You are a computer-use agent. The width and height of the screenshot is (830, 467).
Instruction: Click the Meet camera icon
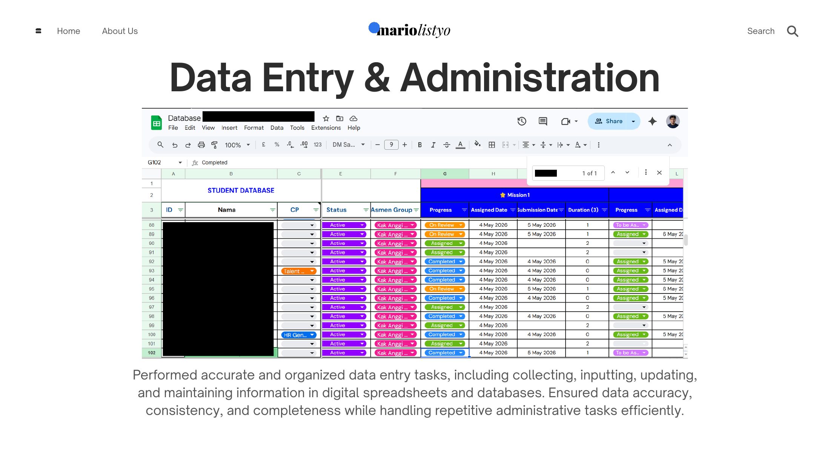tap(566, 121)
